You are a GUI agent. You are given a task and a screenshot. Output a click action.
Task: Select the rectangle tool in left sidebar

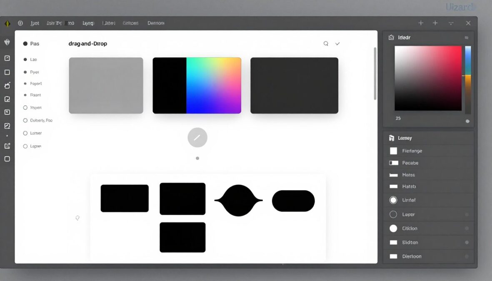click(x=7, y=72)
